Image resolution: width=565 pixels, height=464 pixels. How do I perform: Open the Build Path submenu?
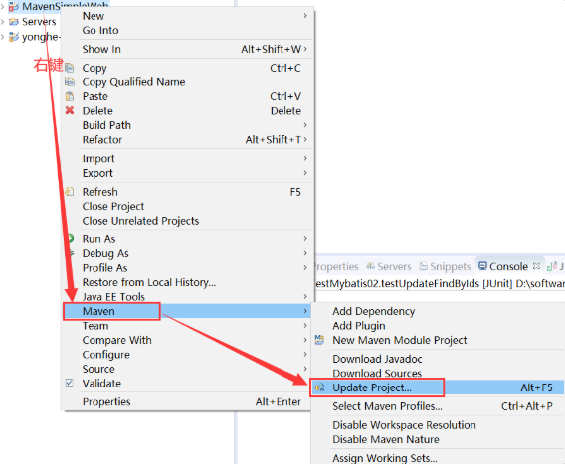[305, 125]
